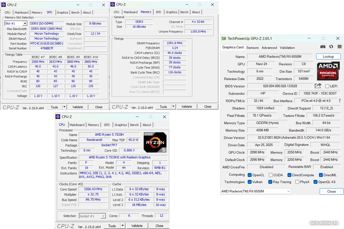This screenshot has width=344, height=229.
Task: Click the Lookup button in GPU-Z
Action: click(328, 56)
